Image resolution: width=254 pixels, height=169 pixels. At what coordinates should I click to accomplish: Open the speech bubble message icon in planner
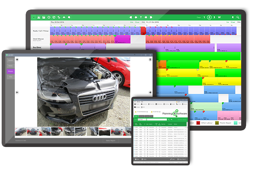69,17
